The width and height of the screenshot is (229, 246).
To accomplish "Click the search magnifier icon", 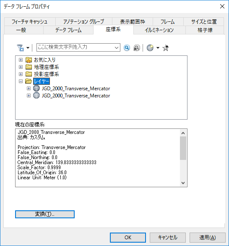I will (127, 48).
